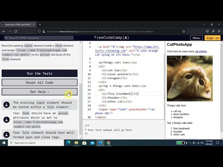This screenshot has height=167, width=223.
Task: Select the Learn Basic HTML and HTML5 tab
Action: (x=18, y=25)
